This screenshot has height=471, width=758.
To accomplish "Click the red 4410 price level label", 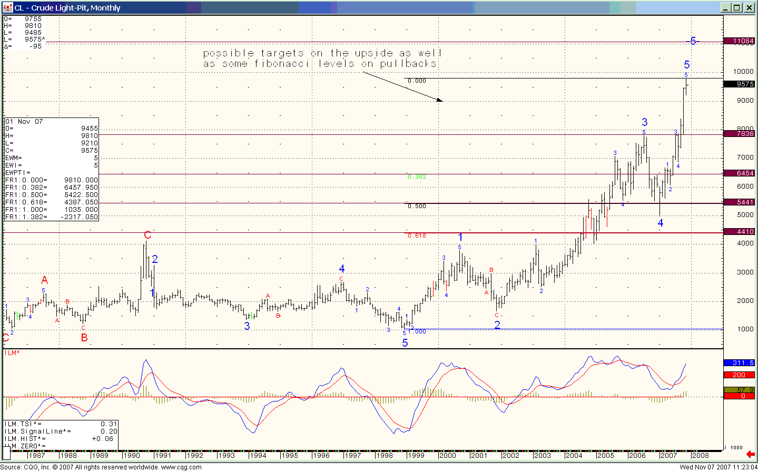I will click(x=739, y=231).
